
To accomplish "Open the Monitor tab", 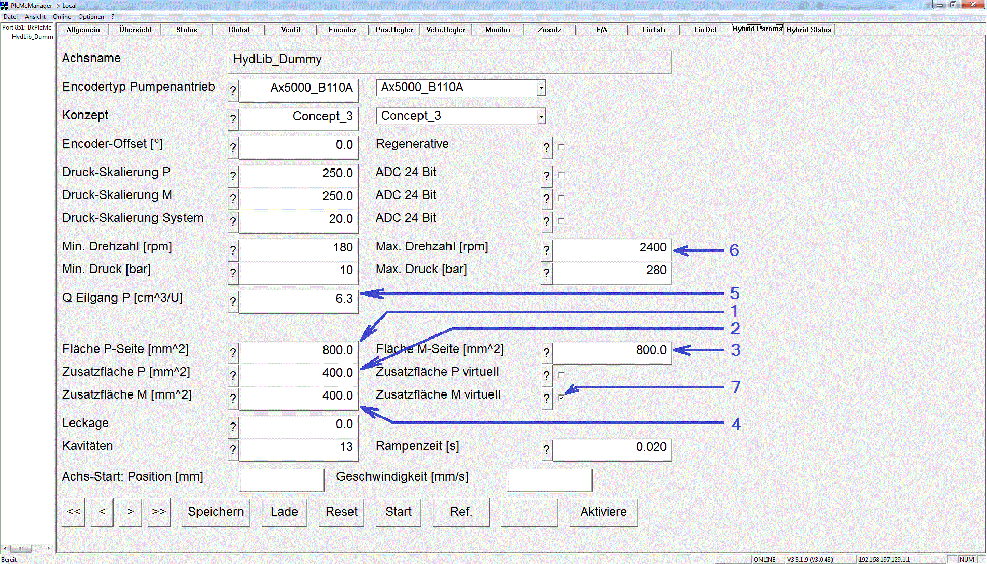I will (498, 30).
